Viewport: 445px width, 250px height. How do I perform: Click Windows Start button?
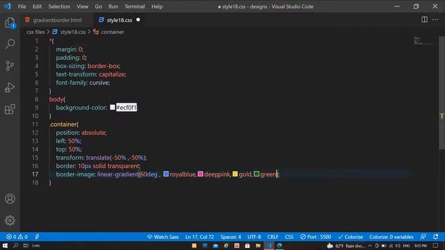(x=5, y=245)
